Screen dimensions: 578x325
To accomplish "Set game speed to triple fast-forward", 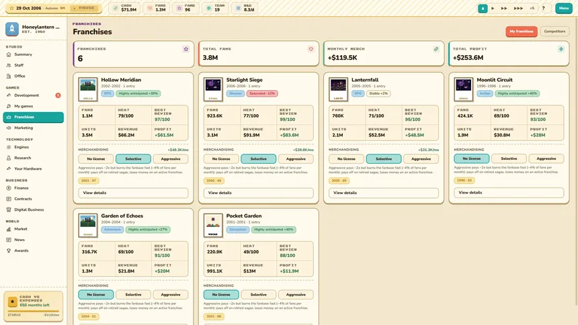I will point(518,8).
